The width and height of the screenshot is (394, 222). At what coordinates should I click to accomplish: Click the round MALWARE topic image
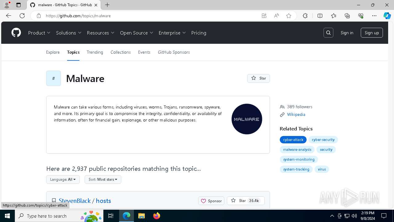[x=247, y=119]
